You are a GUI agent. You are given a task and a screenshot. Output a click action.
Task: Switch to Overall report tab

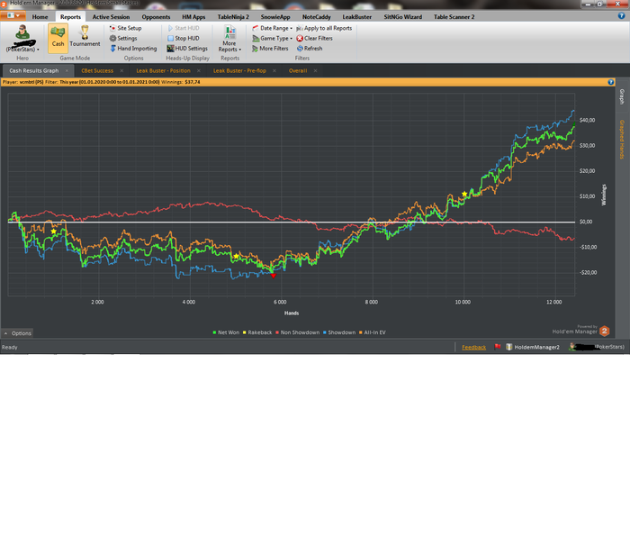click(298, 71)
